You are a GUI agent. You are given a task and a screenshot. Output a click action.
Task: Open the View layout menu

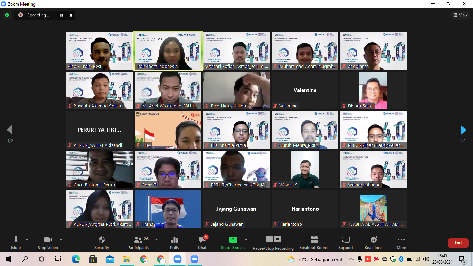tap(461, 15)
